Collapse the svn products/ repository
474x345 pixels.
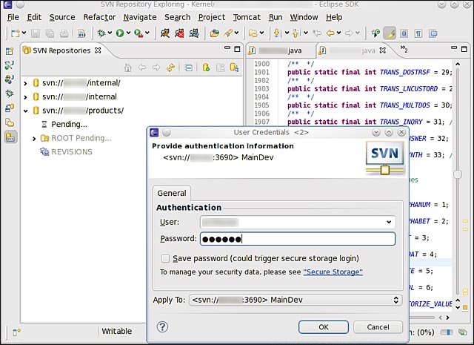click(x=25, y=111)
